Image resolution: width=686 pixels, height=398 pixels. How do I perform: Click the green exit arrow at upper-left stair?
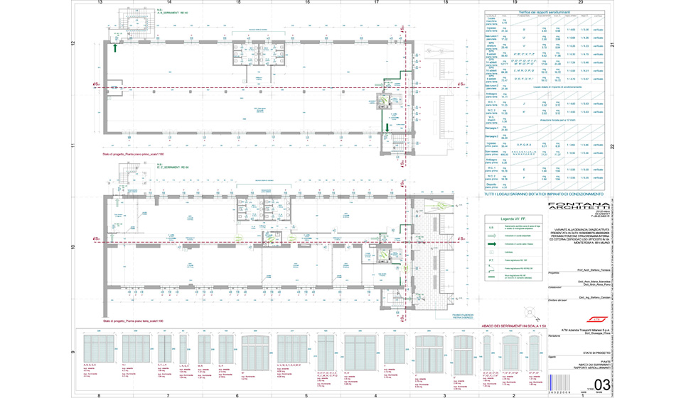115,49
